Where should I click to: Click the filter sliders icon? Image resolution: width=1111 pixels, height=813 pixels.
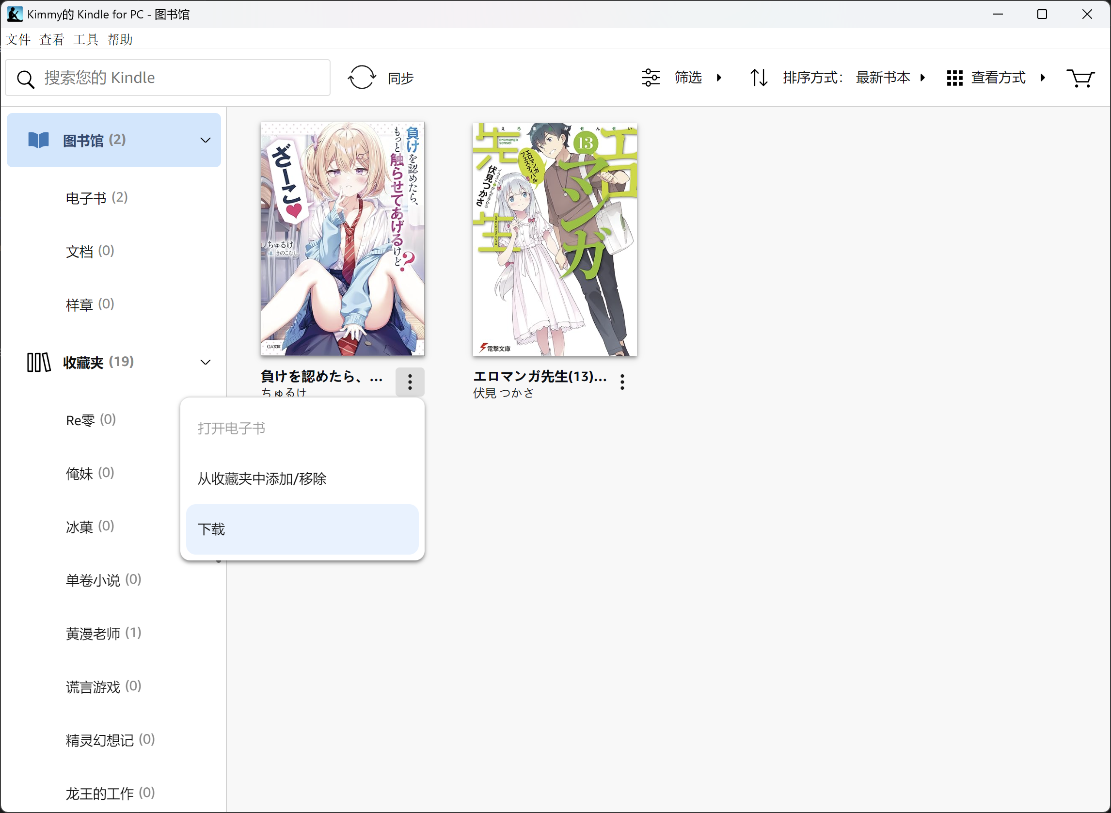pyautogui.click(x=651, y=78)
